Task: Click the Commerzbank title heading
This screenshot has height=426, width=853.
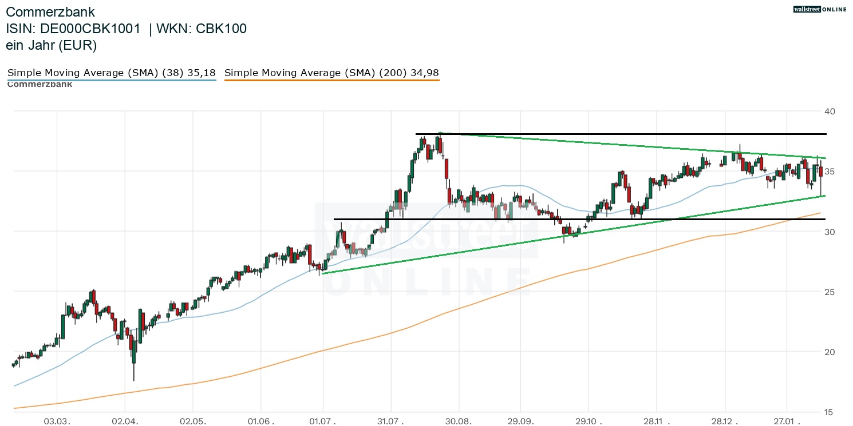Action: click(50, 11)
